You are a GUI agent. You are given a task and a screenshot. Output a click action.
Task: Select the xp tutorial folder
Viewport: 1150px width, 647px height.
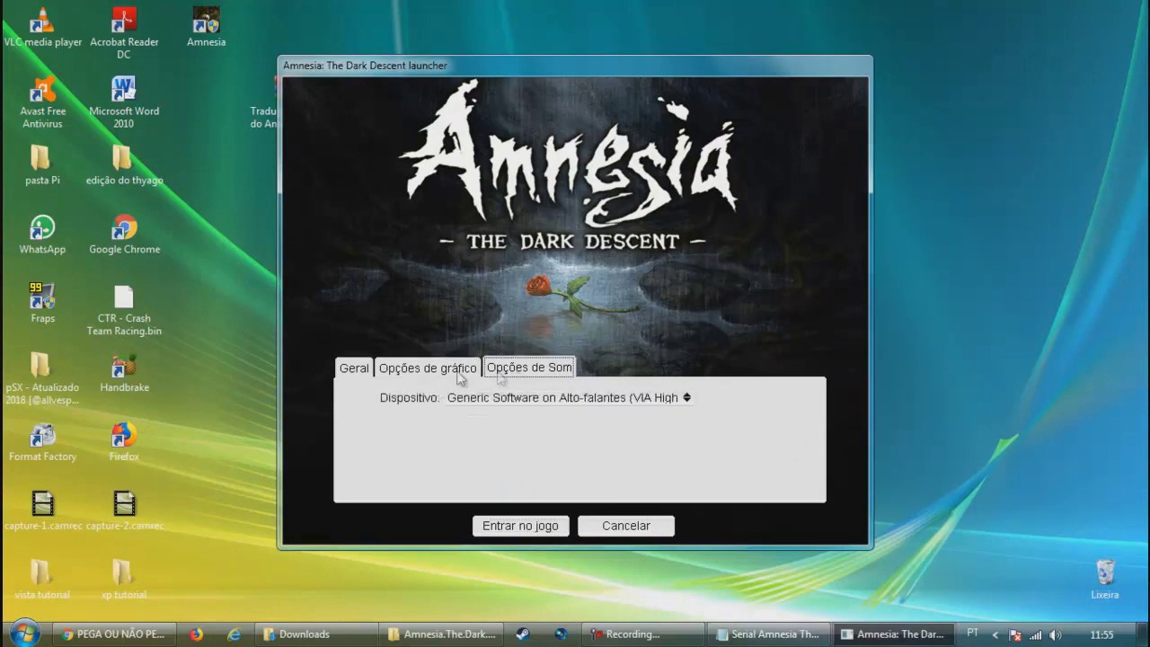point(124,580)
